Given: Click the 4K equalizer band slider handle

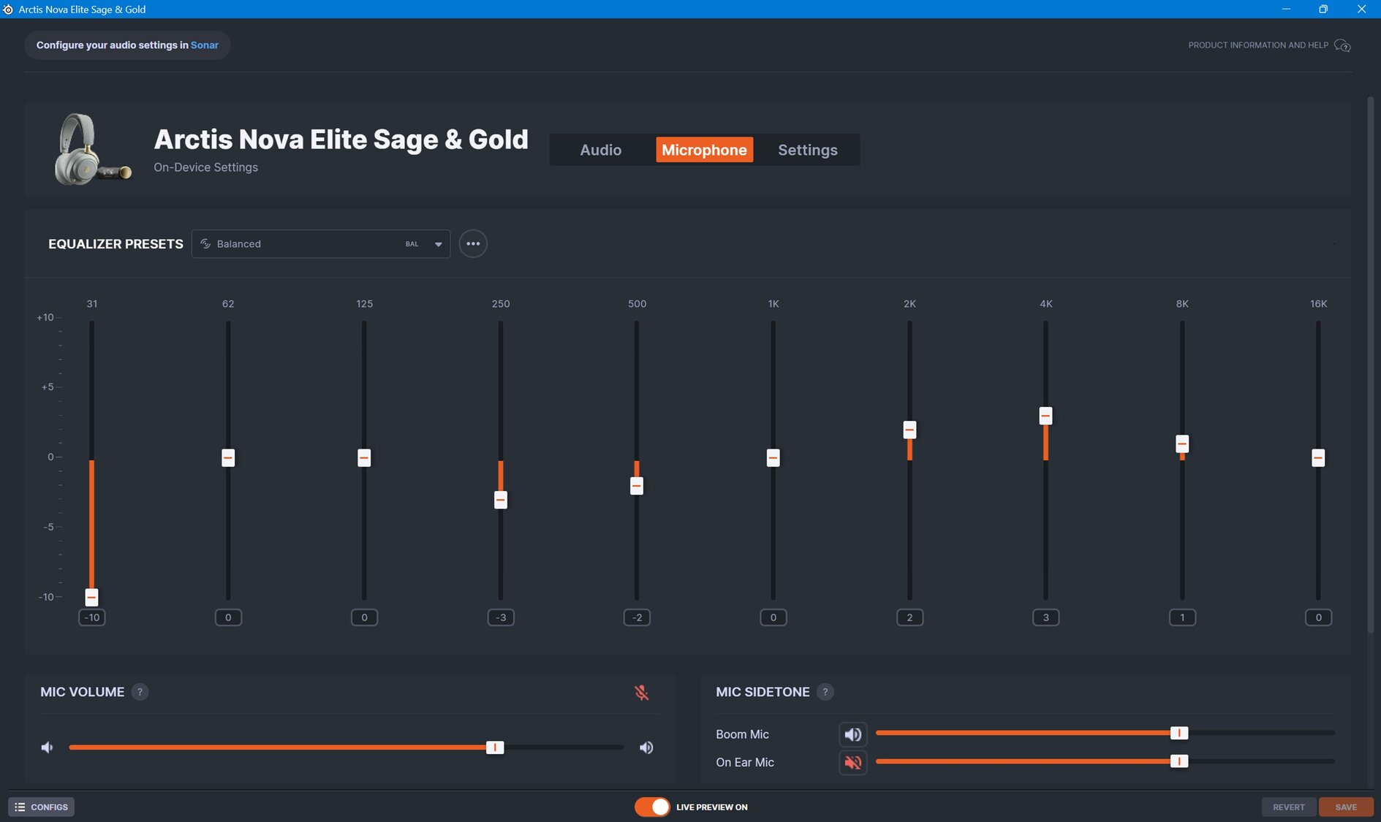Looking at the screenshot, I should (x=1045, y=416).
